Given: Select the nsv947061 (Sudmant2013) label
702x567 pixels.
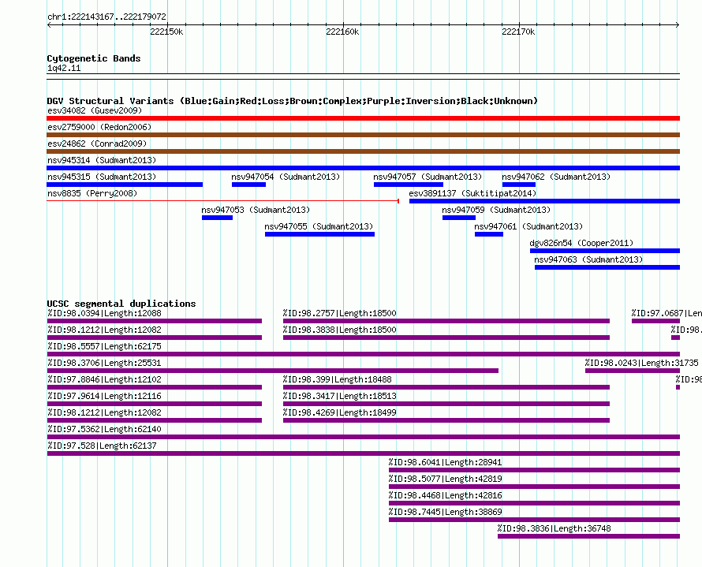Looking at the screenshot, I should pyautogui.click(x=528, y=226).
